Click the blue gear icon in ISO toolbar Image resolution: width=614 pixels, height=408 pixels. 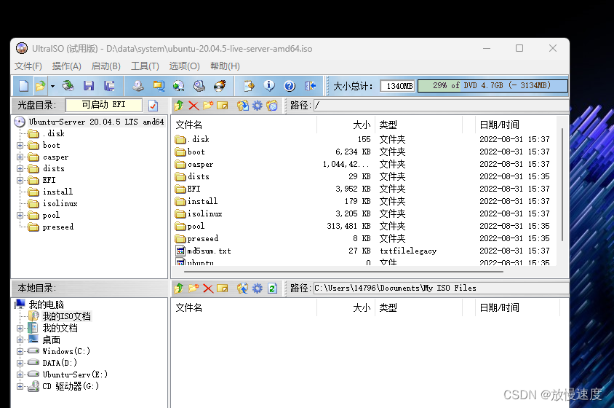258,105
